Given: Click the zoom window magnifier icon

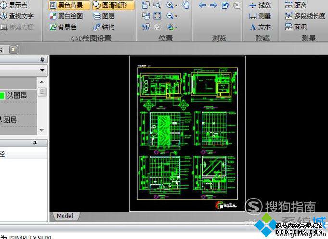Looking at the screenshot, I should tap(157, 5).
